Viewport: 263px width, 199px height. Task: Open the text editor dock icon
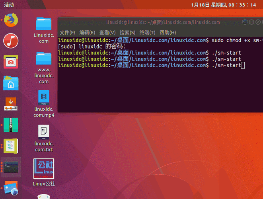pos(11,146)
